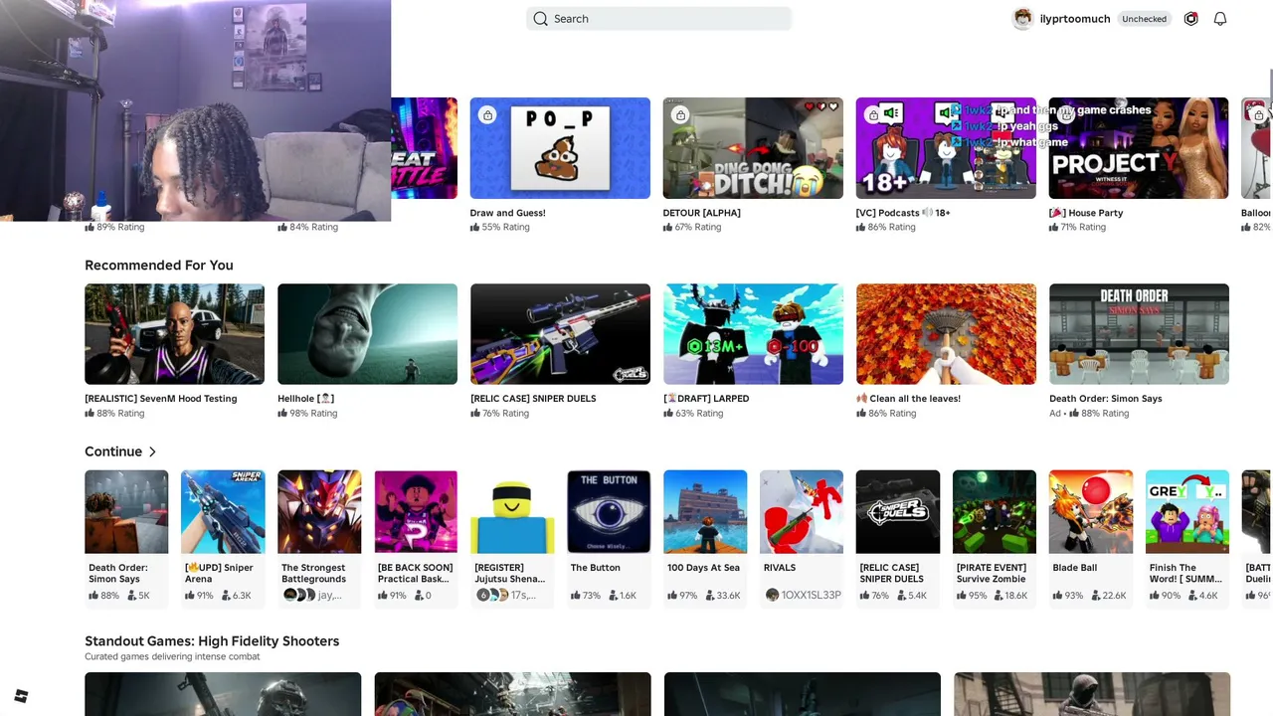The height and width of the screenshot is (716, 1273).
Task: Click lock badge on Draw and Guess thumbnail
Action: (487, 115)
